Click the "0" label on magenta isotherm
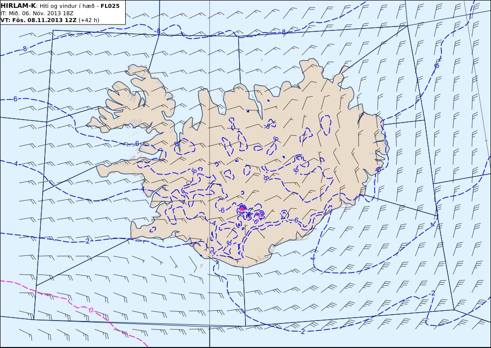 click(91, 310)
